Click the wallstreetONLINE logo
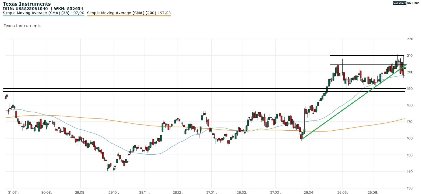This screenshot has width=421, height=194. tap(406, 3)
